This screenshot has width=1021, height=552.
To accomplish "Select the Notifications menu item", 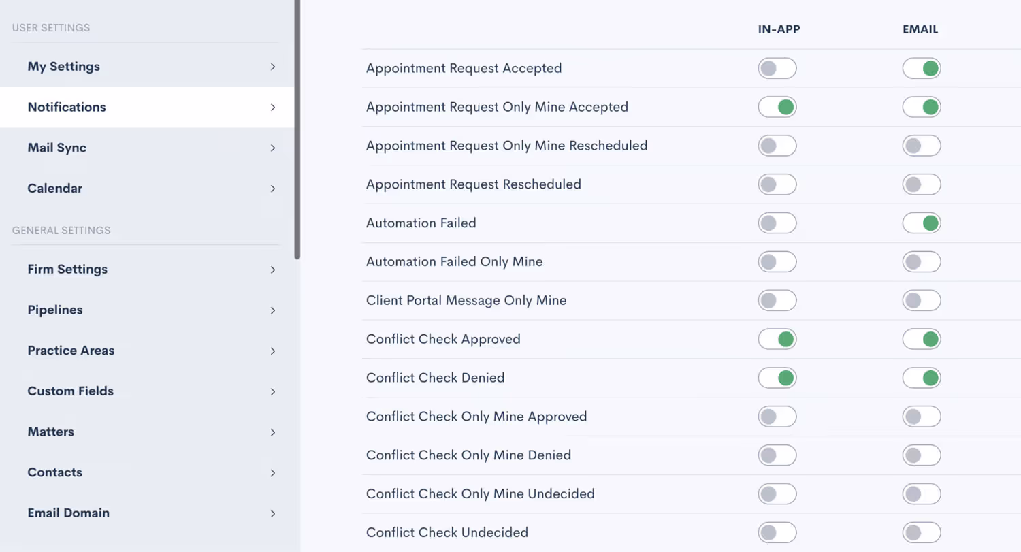I will click(x=147, y=107).
